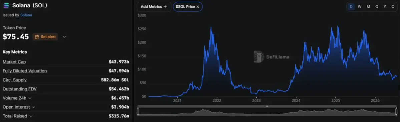This screenshot has width=400, height=122.
Task: Click the Solana (SOL) title
Action: point(30,5)
